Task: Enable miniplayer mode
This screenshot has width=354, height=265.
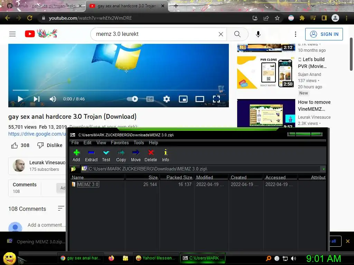Action: click(183, 99)
